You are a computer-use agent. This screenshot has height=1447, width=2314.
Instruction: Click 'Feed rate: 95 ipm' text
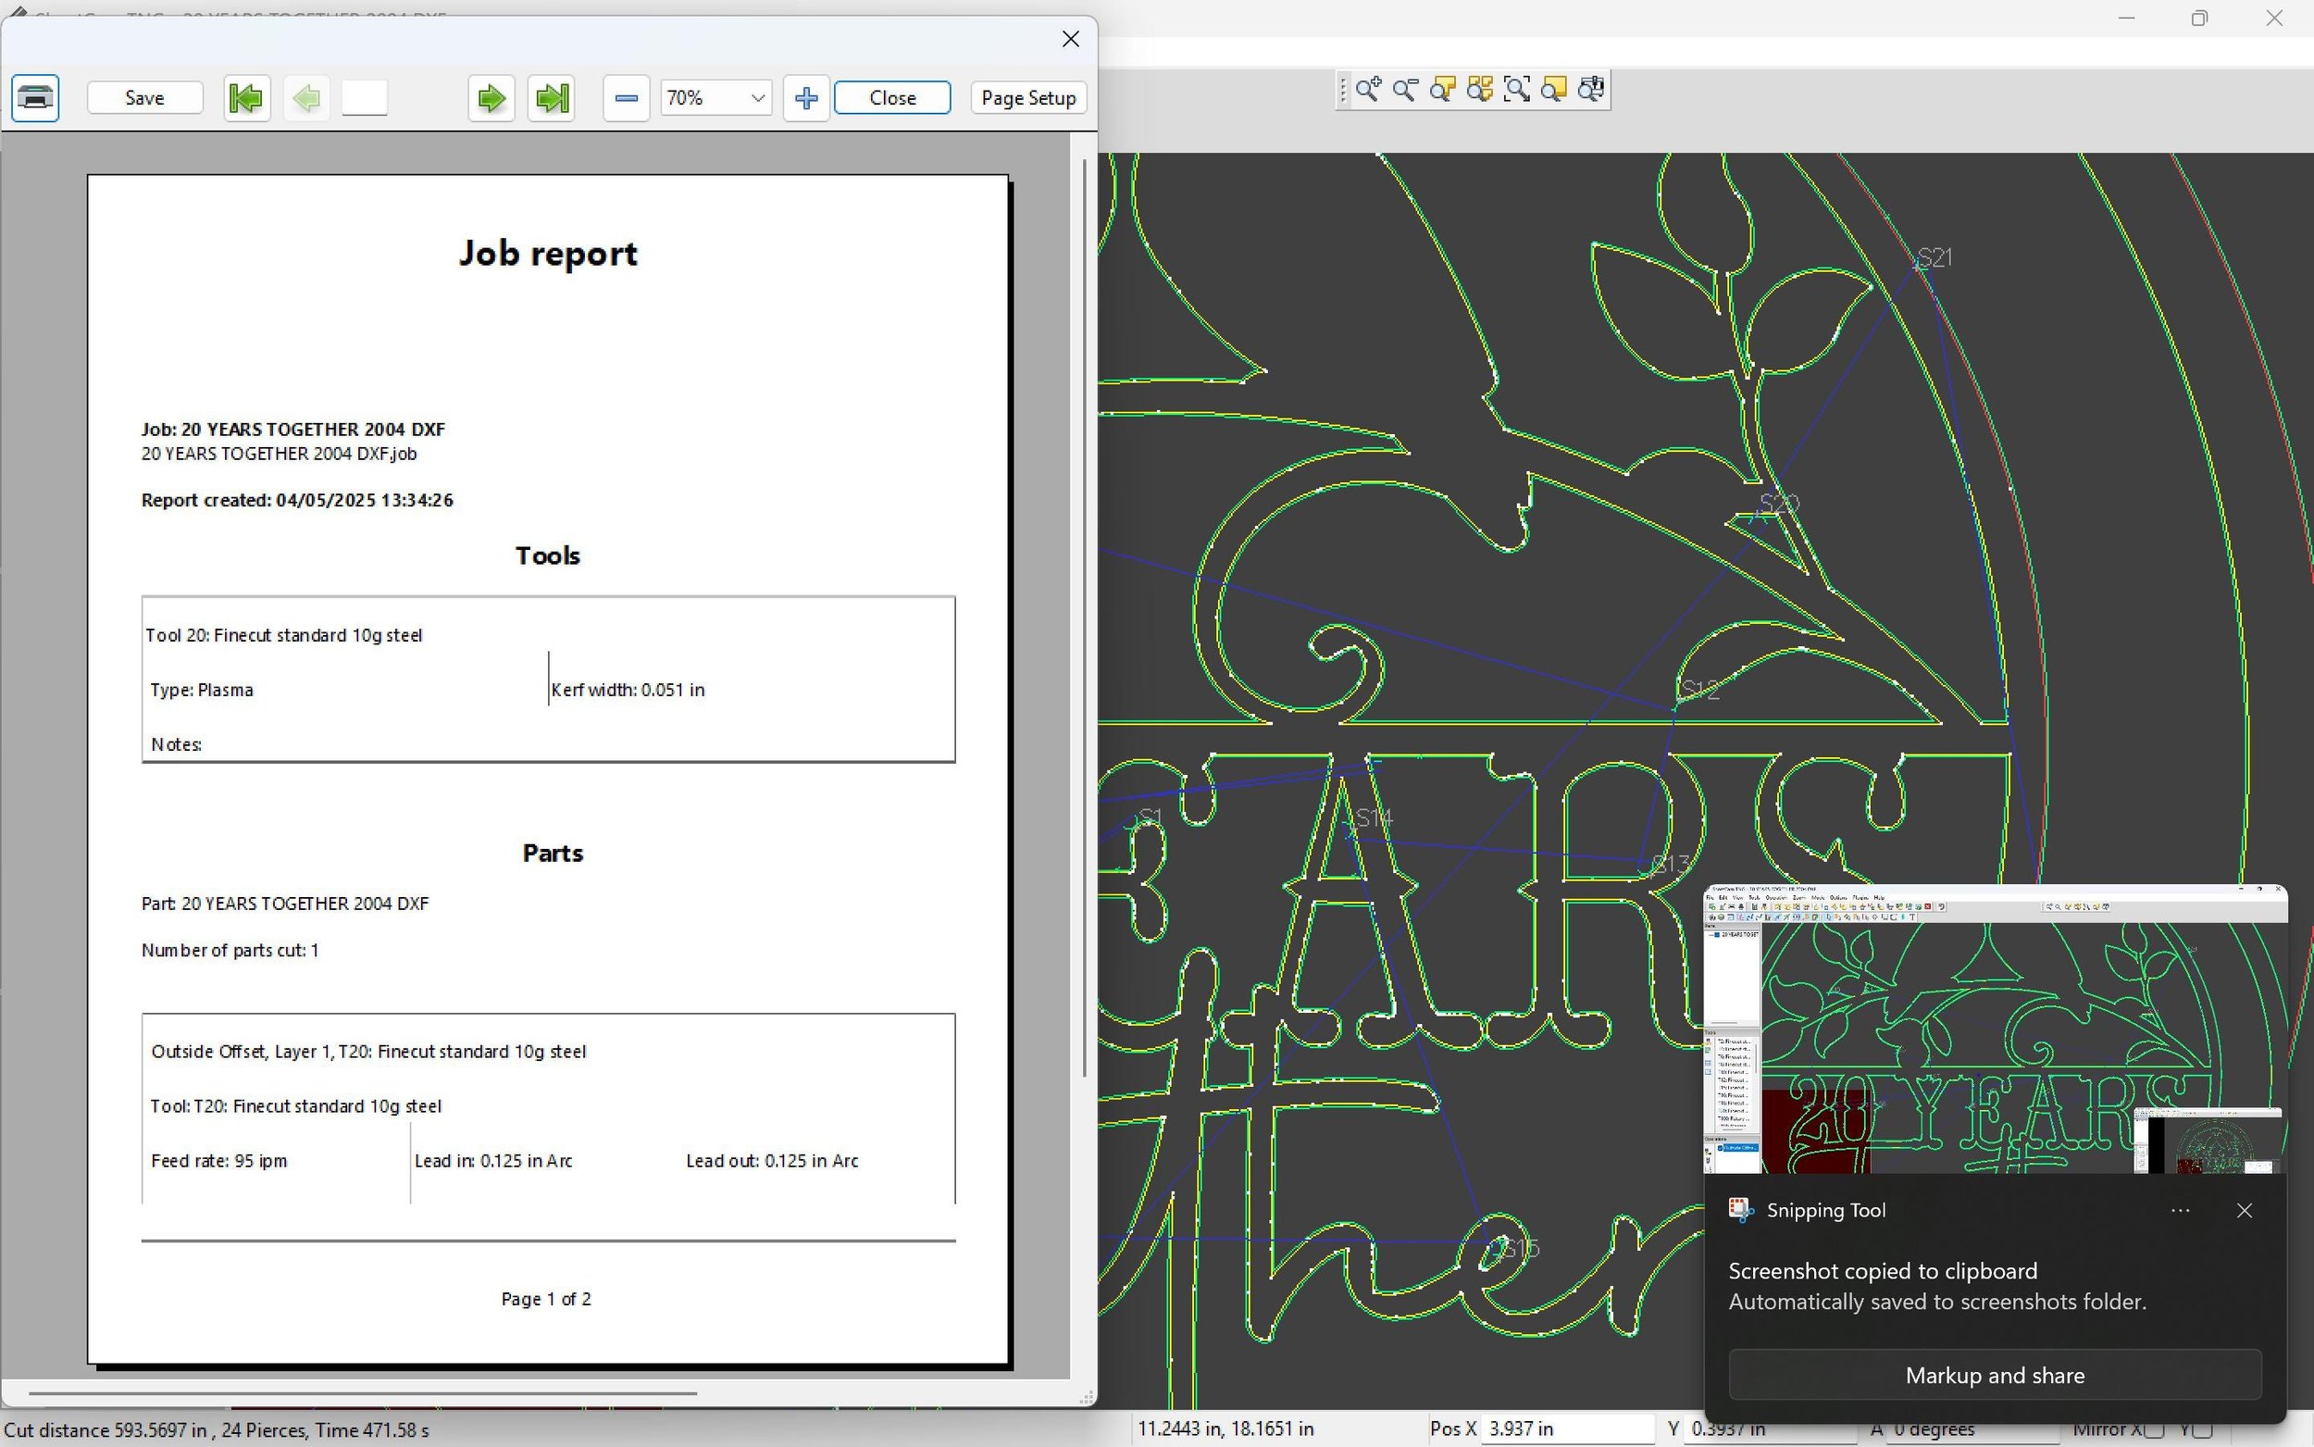click(x=219, y=1160)
